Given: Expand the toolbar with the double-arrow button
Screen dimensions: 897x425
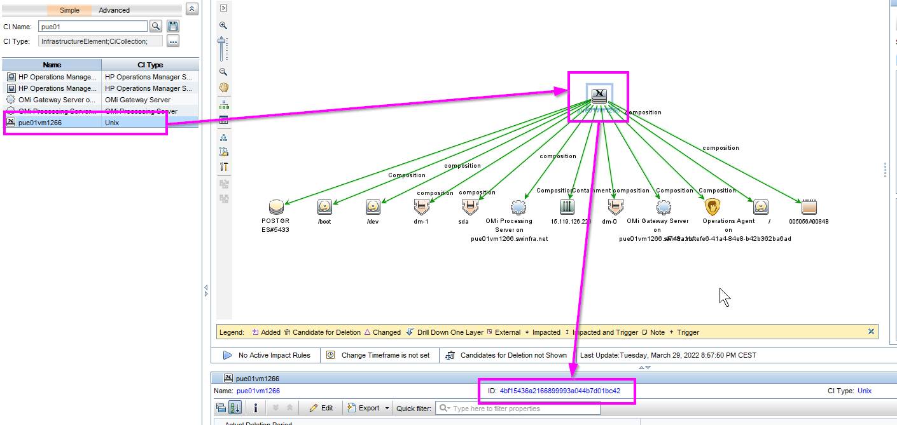Looking at the screenshot, I should pyautogui.click(x=223, y=8).
